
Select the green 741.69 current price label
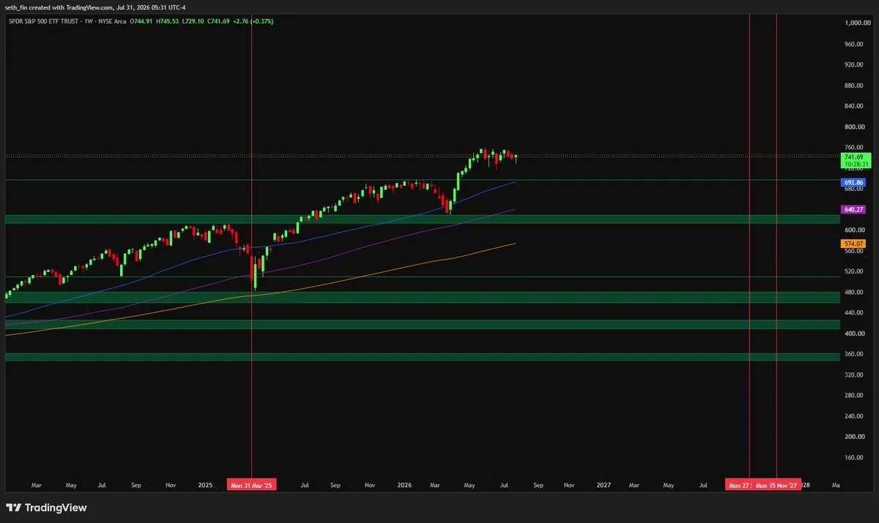tap(855, 160)
